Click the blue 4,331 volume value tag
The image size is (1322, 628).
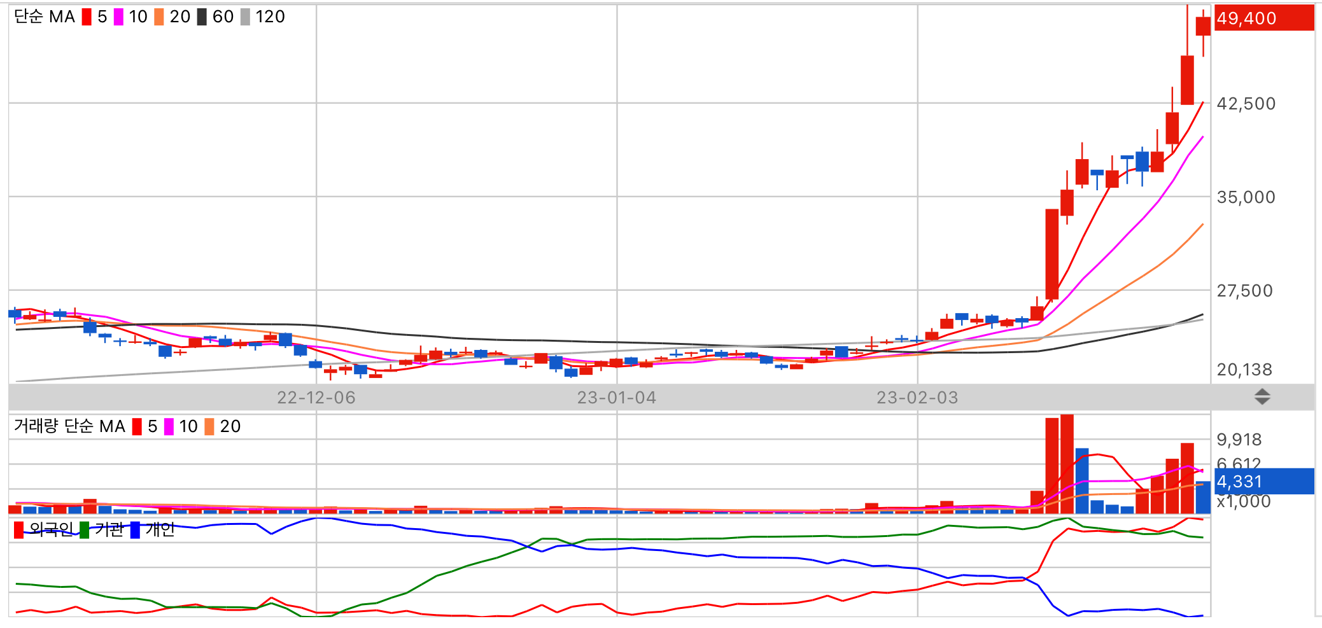click(x=1264, y=481)
